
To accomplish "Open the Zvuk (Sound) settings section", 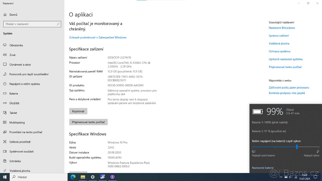I will pos(13,55).
